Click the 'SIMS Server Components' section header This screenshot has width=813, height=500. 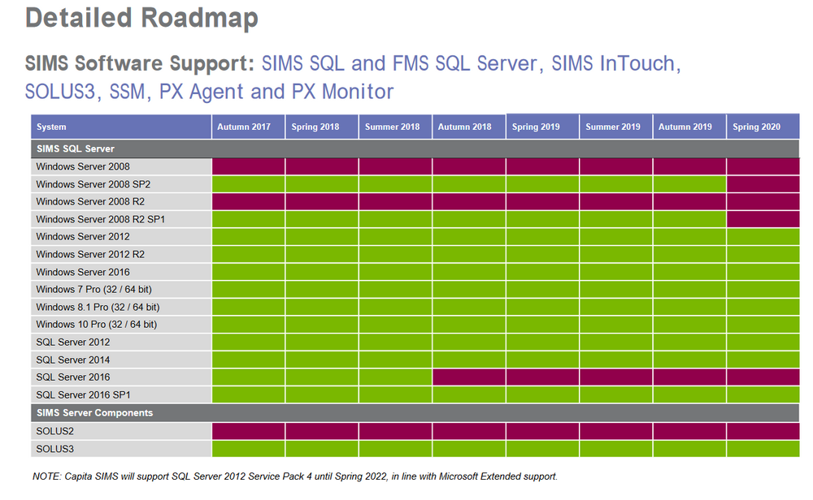(x=415, y=413)
